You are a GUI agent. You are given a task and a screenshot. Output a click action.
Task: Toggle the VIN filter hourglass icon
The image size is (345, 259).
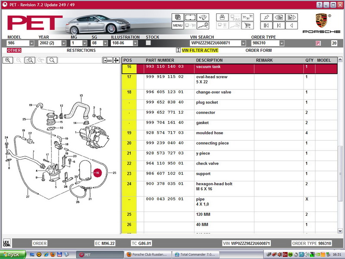pos(178,50)
